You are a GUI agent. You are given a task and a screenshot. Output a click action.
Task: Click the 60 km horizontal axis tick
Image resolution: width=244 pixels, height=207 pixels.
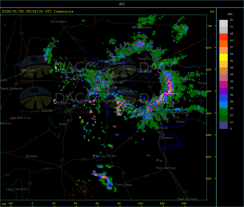coord(97,203)
